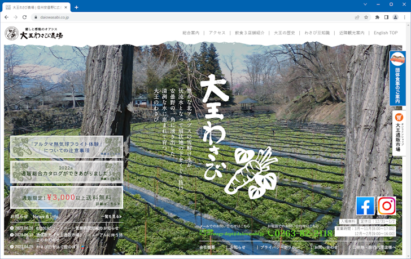This screenshot has width=411, height=259.
Task: Open the 会社概要 footer link
Action: (207, 247)
